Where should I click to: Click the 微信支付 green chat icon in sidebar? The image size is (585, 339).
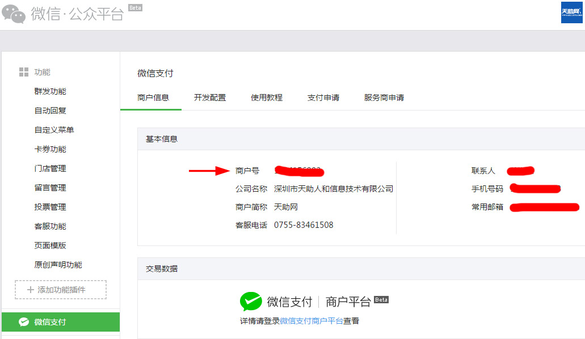24,321
